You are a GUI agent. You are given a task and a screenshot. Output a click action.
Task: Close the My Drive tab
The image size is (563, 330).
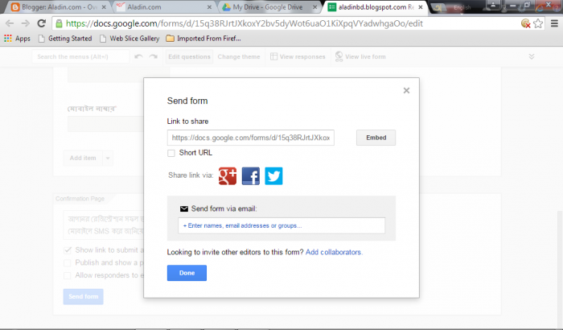(x=315, y=6)
